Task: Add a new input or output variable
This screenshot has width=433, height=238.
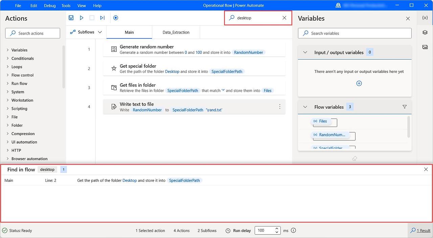Action: tap(359, 83)
